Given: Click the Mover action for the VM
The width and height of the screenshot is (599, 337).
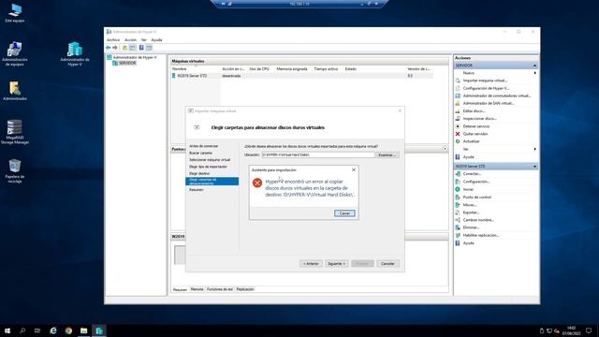Looking at the screenshot, I should 470,205.
